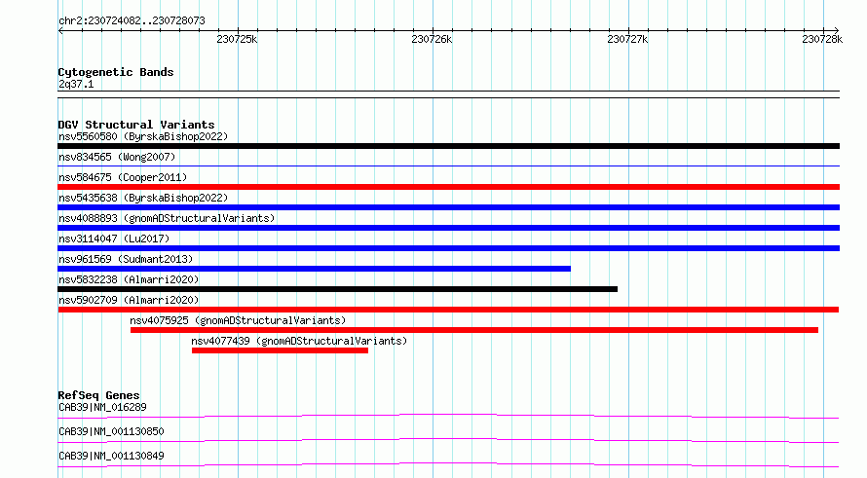Image resolution: width=867 pixels, height=478 pixels.
Task: Click the 230727k ruler position
Action: [627, 39]
